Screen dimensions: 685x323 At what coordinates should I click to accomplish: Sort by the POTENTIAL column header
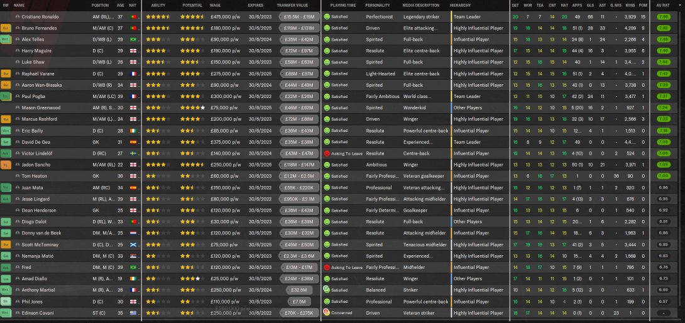(192, 5)
